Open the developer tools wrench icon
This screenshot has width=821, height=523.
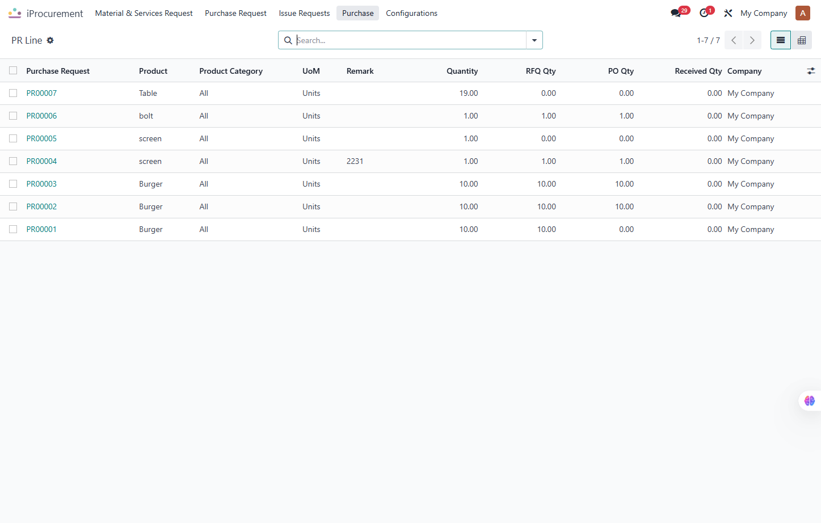tap(728, 13)
